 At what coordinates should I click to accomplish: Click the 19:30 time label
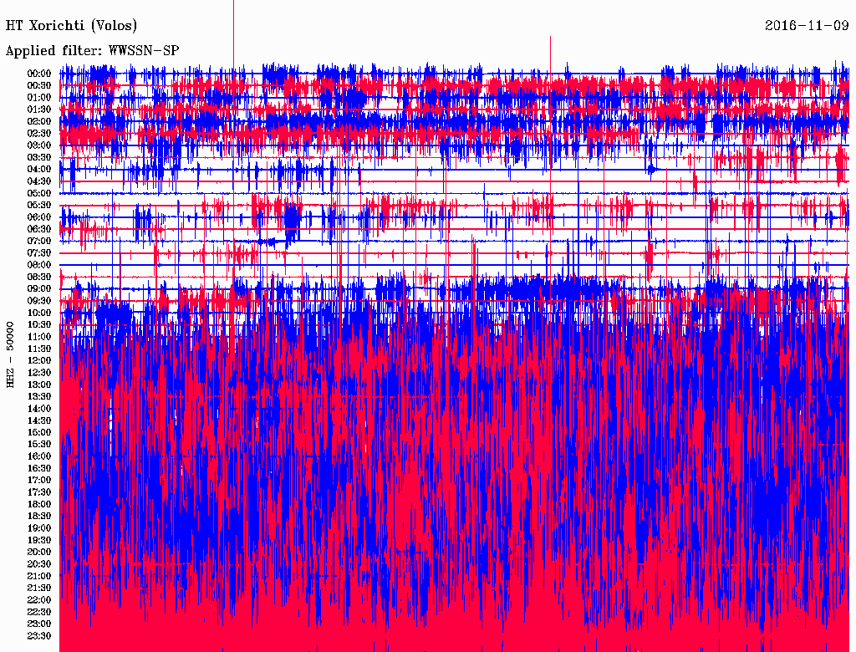coord(39,540)
